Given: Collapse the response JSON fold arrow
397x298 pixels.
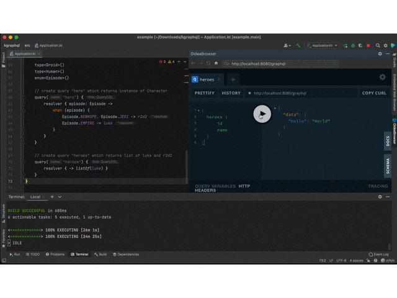Looking at the screenshot, I should tap(275, 108).
